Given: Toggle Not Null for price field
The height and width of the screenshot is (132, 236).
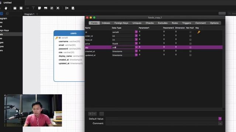Looking at the screenshot, I should [190, 44].
